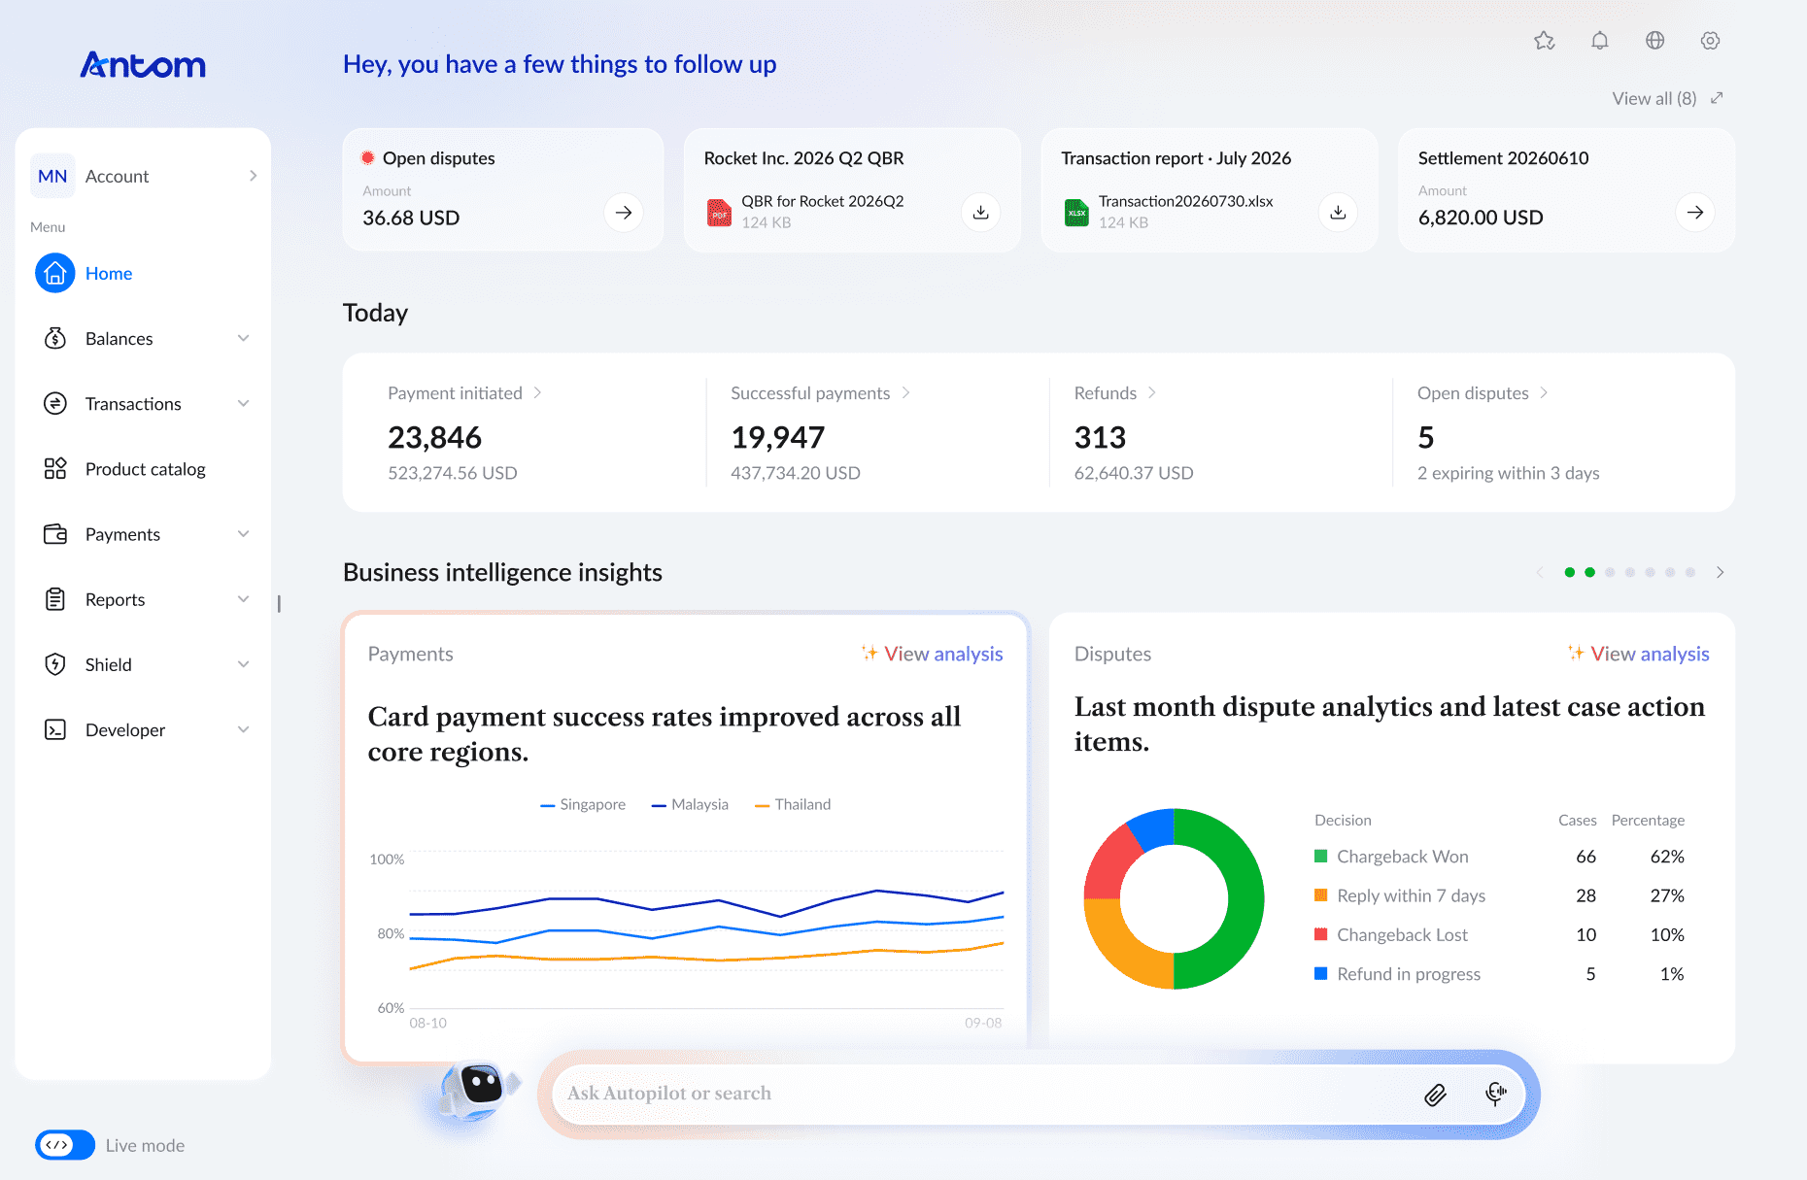Open settings gear icon
This screenshot has height=1180, width=1807.
click(x=1711, y=41)
